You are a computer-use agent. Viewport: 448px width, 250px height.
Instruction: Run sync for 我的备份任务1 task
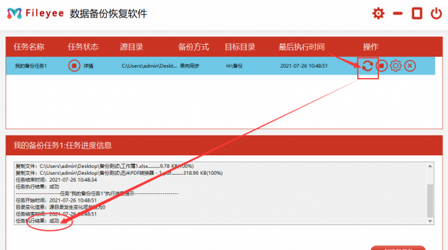tap(367, 66)
